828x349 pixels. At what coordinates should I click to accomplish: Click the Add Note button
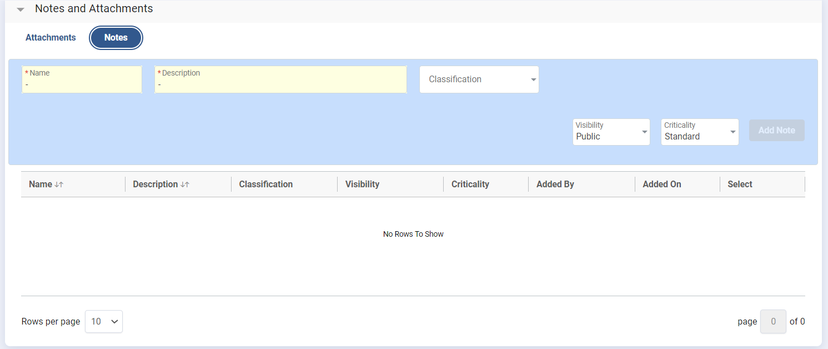click(776, 130)
